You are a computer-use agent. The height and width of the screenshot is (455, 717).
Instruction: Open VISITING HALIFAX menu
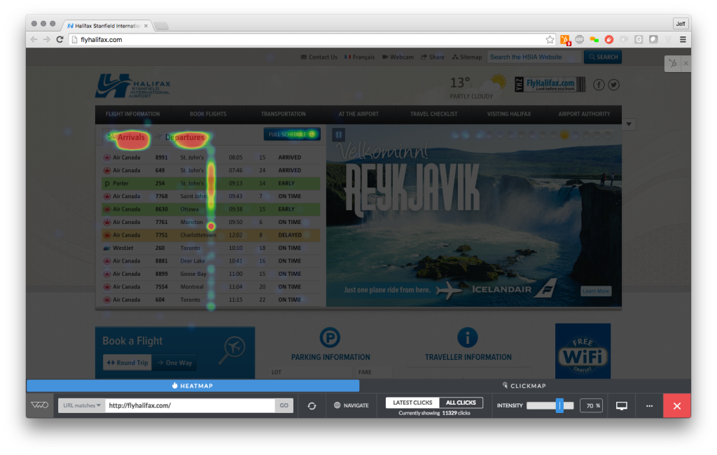[x=509, y=114]
